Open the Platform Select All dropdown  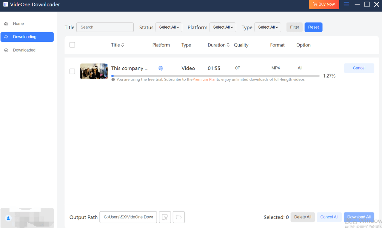(x=223, y=27)
